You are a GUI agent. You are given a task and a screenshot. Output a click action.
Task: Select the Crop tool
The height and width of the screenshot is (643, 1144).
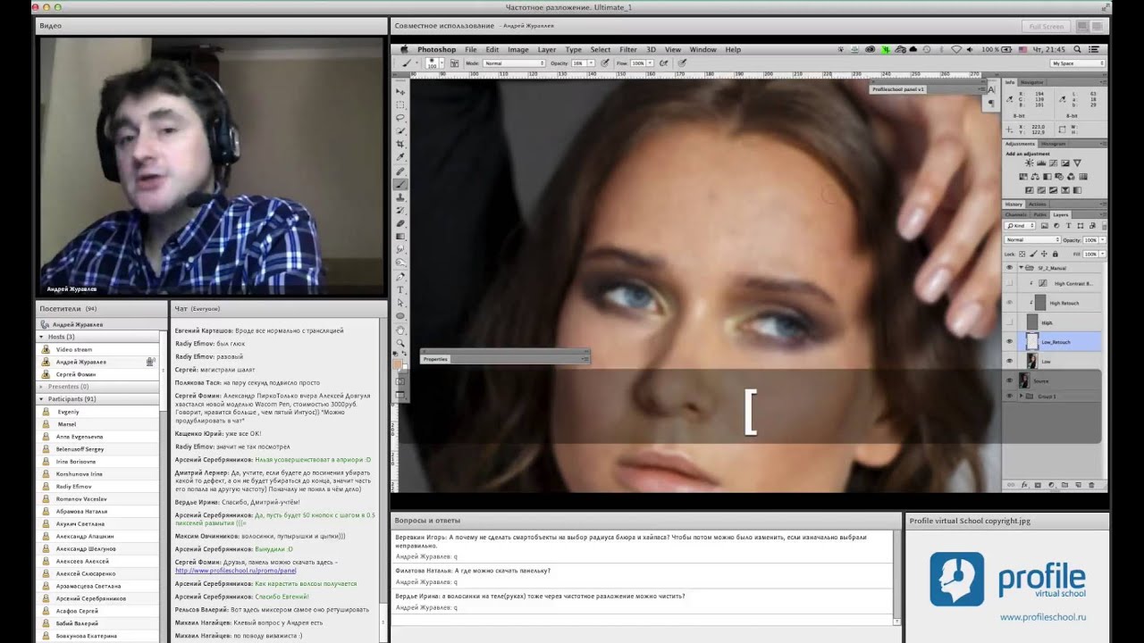(400, 145)
